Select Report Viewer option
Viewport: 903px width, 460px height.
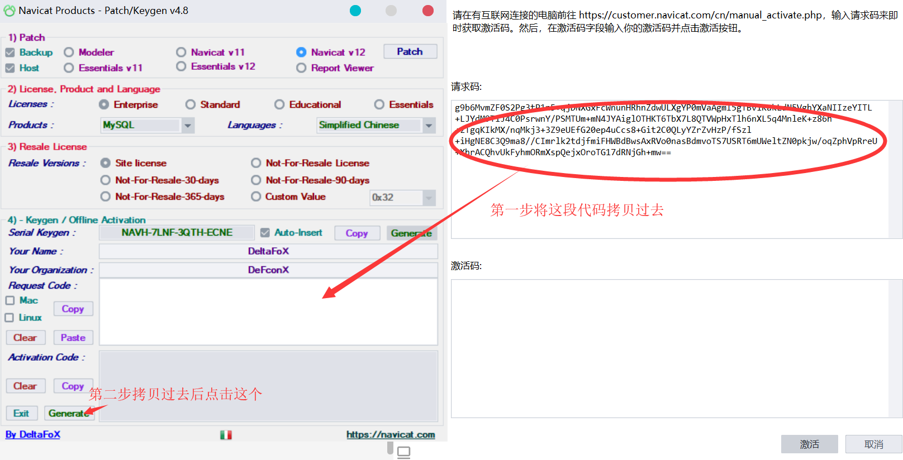coord(301,68)
